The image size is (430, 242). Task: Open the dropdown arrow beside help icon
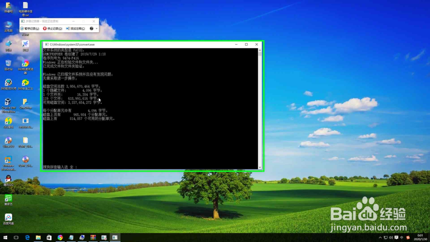[96, 28]
